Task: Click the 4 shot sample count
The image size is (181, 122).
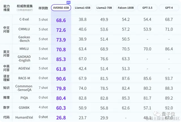Action: point(43,107)
